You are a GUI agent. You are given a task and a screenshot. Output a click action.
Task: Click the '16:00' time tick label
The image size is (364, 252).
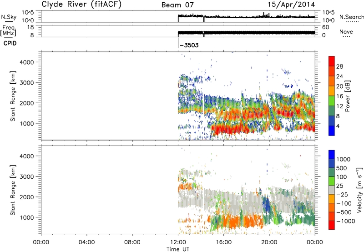(223, 242)
